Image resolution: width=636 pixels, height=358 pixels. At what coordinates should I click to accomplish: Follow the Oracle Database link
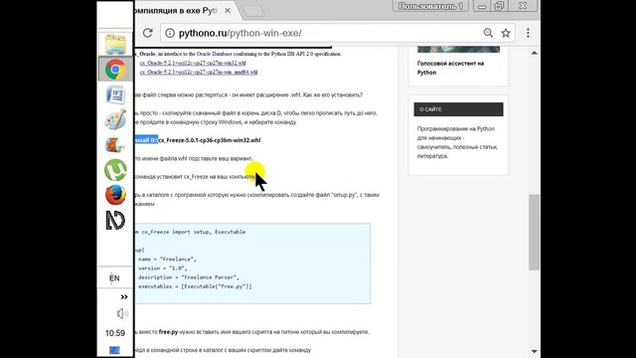coord(215,54)
